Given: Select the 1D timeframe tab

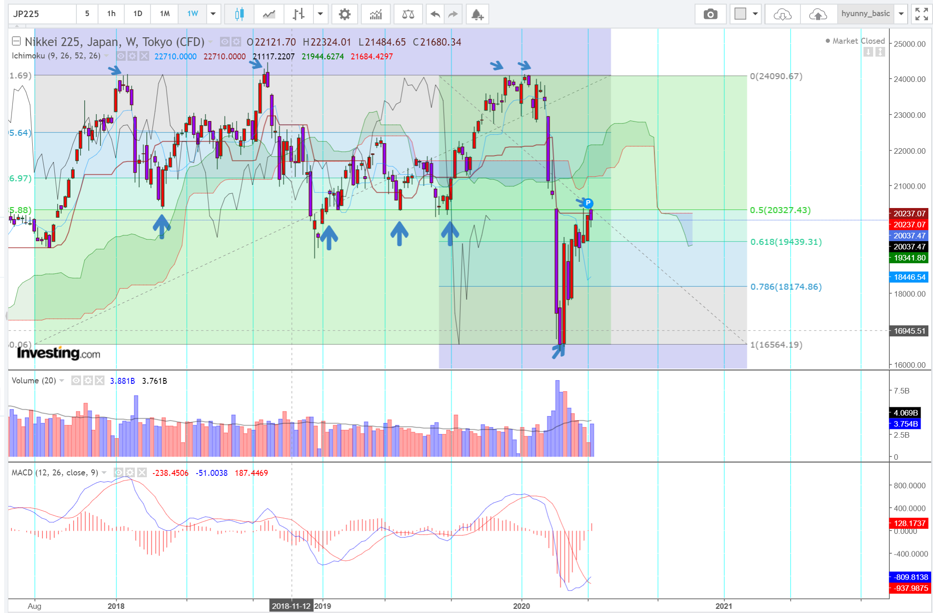Looking at the screenshot, I should [x=138, y=14].
